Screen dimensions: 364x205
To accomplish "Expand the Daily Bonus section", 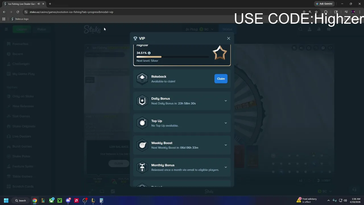I will point(226,101).
